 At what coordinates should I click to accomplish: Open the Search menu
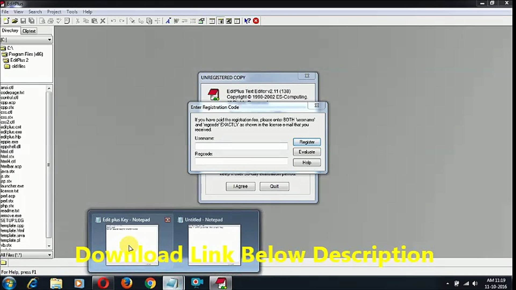click(x=35, y=12)
